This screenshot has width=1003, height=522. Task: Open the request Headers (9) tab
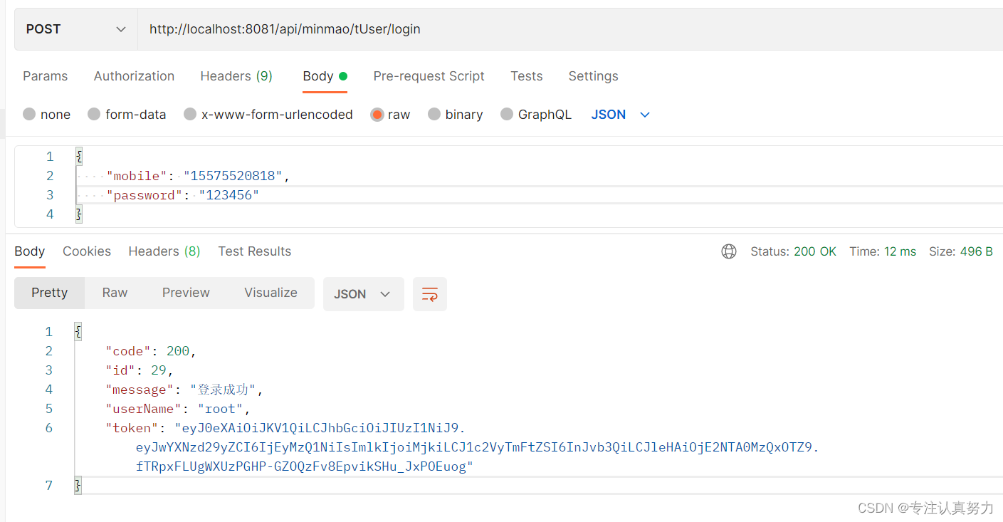pyautogui.click(x=236, y=76)
